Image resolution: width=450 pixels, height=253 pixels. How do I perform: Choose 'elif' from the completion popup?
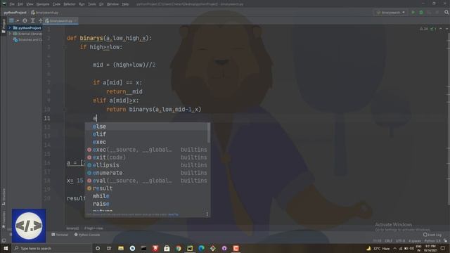(x=148, y=134)
